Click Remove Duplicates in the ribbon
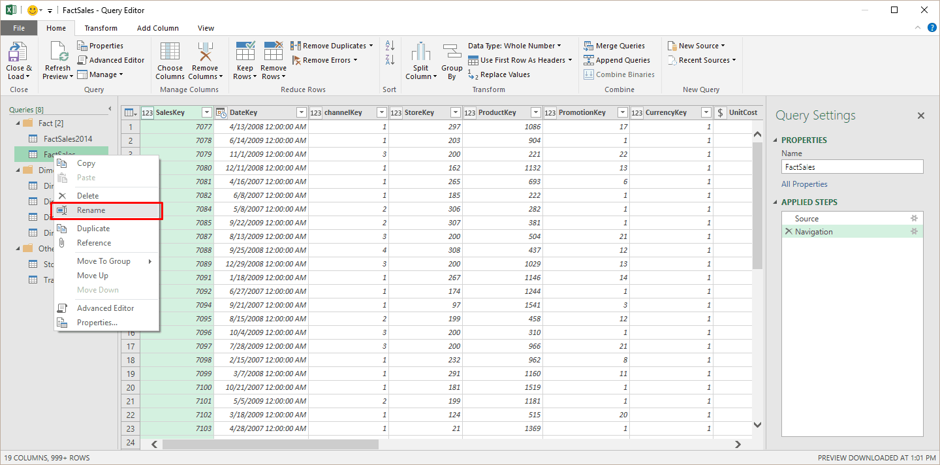Screen dimensions: 940x465 (x=332, y=46)
